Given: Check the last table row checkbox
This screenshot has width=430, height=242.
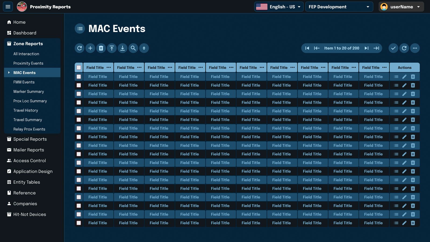Looking at the screenshot, I should [79, 223].
